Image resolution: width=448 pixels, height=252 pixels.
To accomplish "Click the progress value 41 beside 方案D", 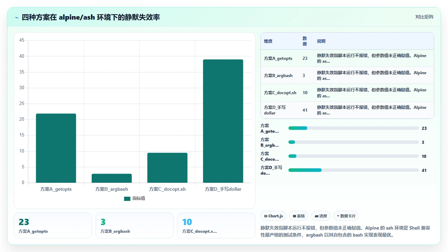I will pos(424,170).
